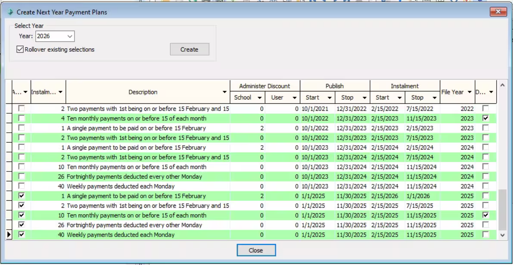Click the File Year 2022 cell
Image resolution: width=513 pixels, height=265 pixels.
(x=457, y=108)
